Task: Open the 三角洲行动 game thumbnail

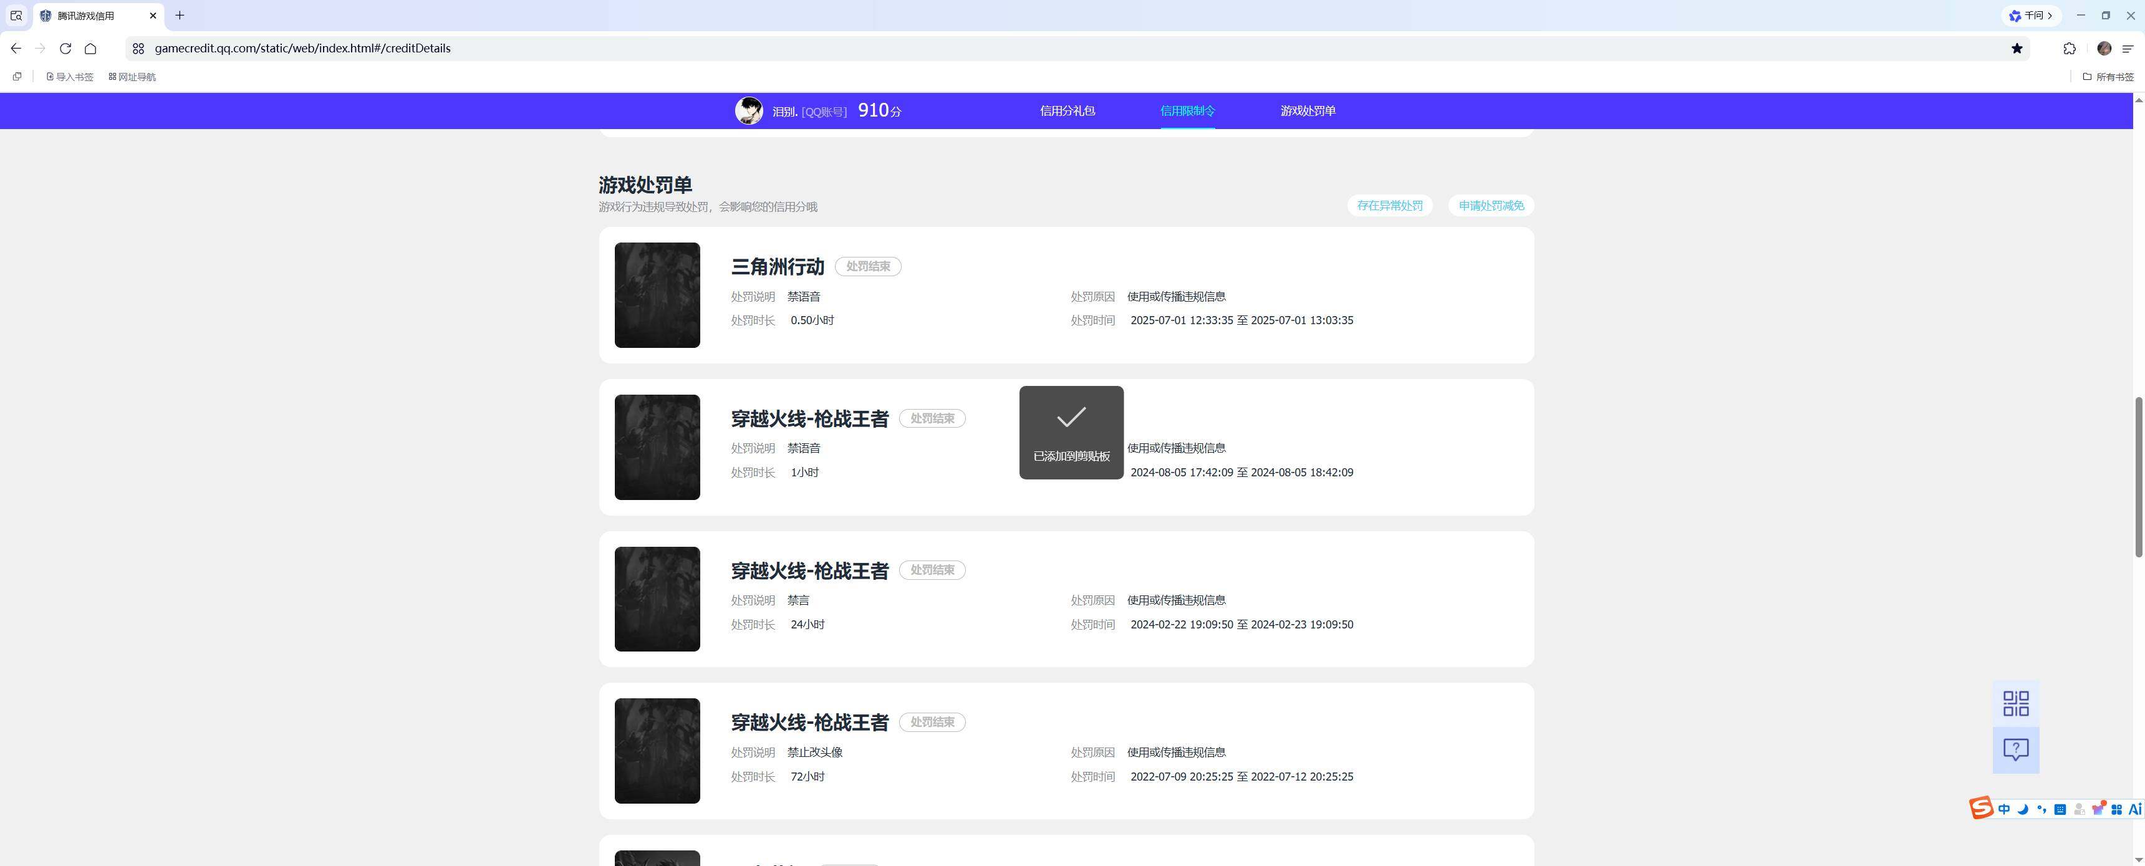Action: click(657, 295)
